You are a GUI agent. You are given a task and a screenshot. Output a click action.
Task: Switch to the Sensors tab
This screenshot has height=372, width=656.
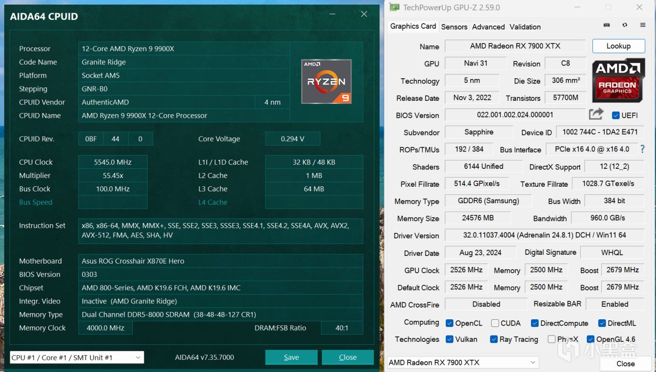coord(454,27)
